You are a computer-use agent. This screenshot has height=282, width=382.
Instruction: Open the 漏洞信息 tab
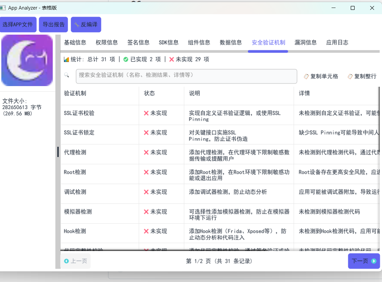click(x=306, y=42)
